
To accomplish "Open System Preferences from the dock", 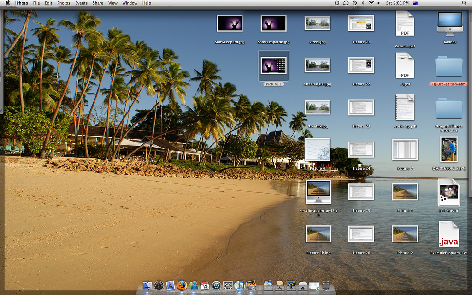I will [228, 286].
